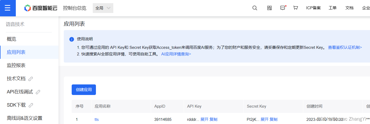
Task: Open the hamburger navigation menu
Action: pyautogui.click(x=8, y=8)
